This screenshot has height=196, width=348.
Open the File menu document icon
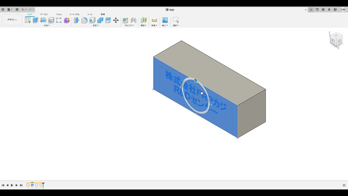9,10
